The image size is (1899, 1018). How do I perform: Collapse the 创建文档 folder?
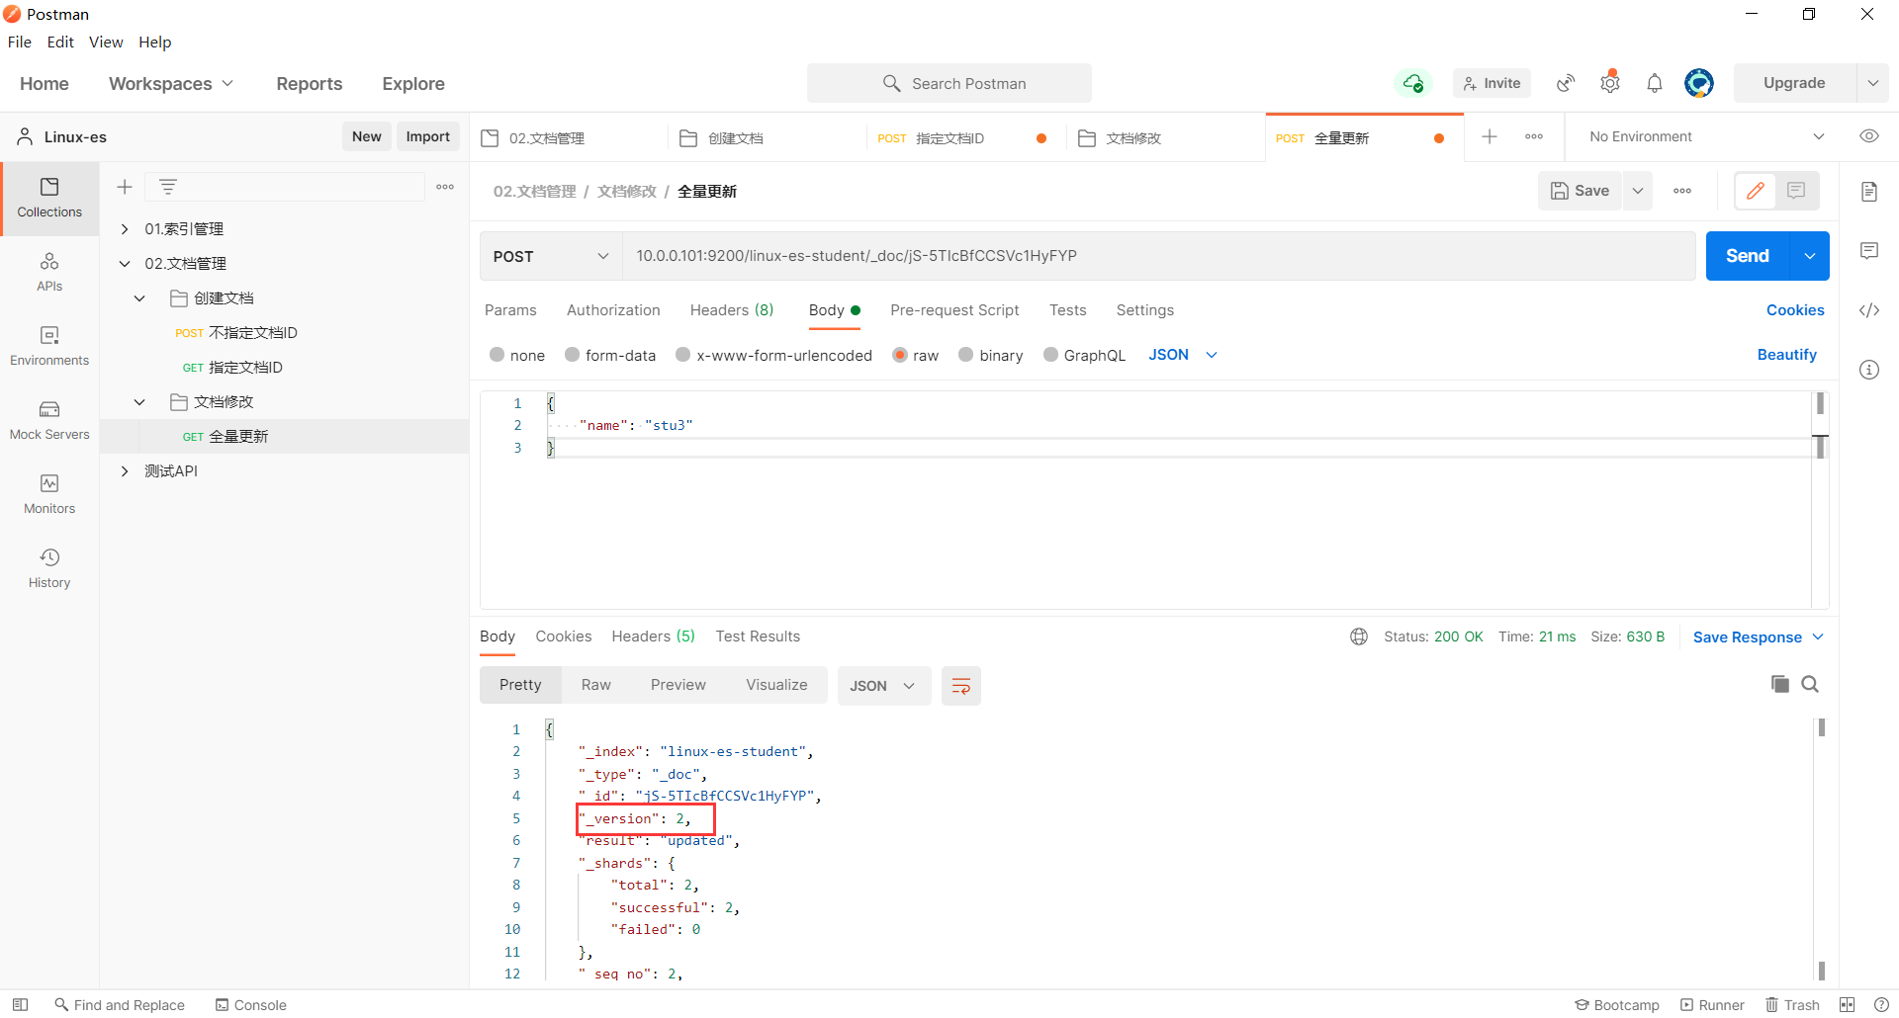(x=139, y=298)
